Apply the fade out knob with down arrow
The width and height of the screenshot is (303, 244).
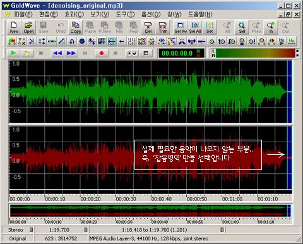pos(232,42)
